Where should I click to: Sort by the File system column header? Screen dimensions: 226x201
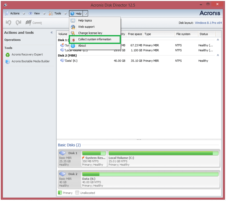click(187, 34)
